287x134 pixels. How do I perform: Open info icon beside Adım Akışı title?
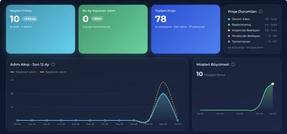pos(53,64)
